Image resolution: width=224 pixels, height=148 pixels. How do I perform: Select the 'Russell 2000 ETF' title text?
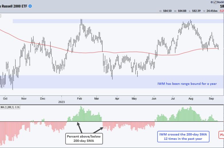point(14,6)
